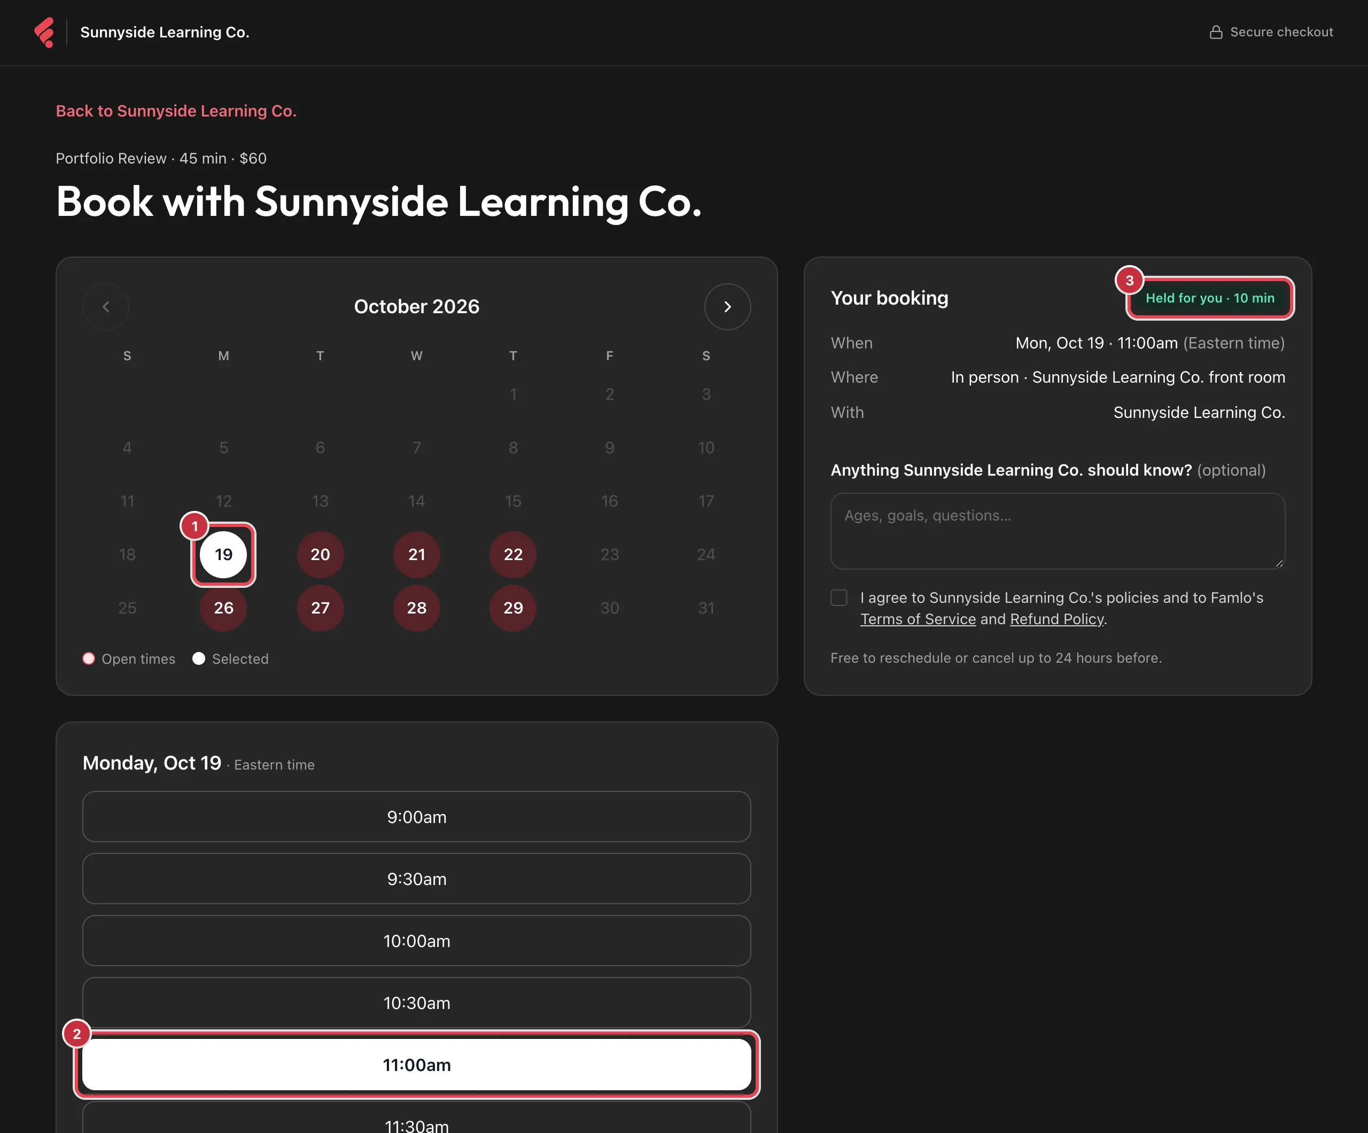
Task: Choose the 9:00am time slot
Action: [416, 817]
